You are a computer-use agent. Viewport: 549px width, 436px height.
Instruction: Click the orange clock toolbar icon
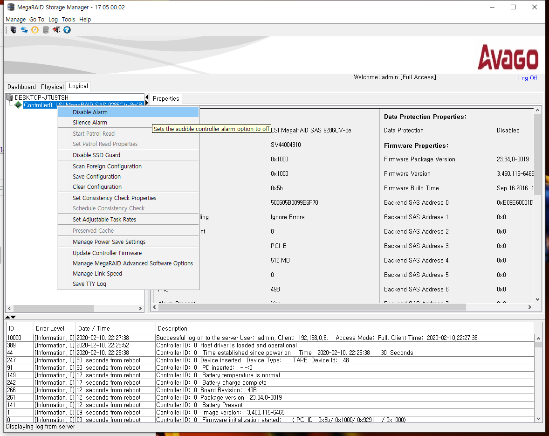34,30
